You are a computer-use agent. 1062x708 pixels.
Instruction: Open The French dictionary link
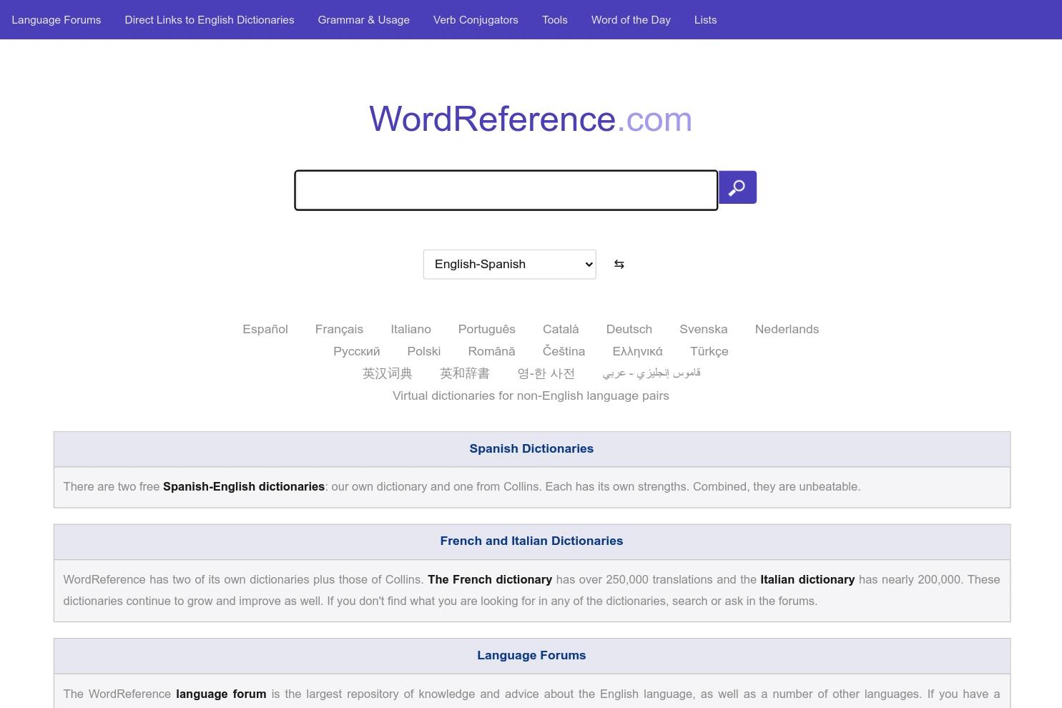coord(490,580)
